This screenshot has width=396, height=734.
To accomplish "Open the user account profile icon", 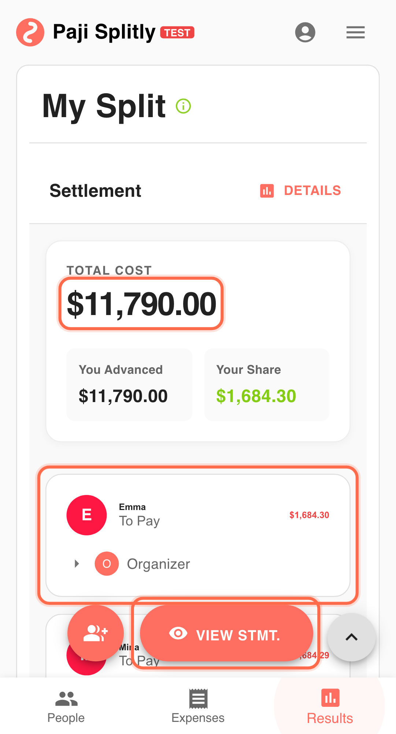I will [305, 32].
